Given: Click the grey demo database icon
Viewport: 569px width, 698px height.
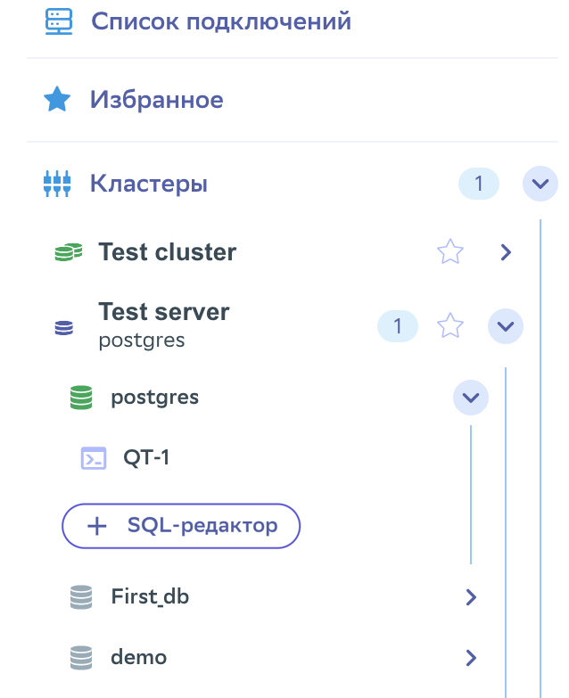Looking at the screenshot, I should pos(81,658).
